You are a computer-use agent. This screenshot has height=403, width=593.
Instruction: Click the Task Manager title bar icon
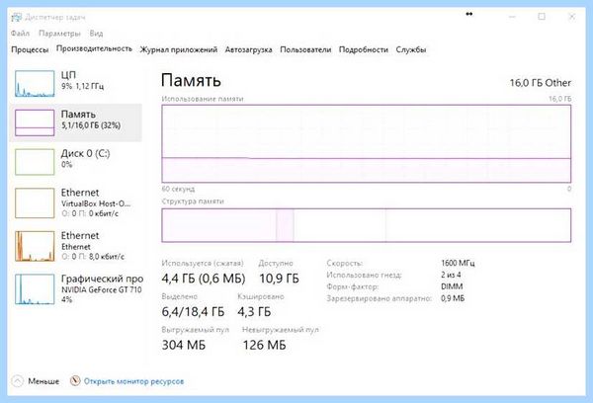[16, 17]
